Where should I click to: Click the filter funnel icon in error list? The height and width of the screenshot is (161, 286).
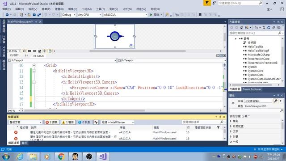point(218,127)
